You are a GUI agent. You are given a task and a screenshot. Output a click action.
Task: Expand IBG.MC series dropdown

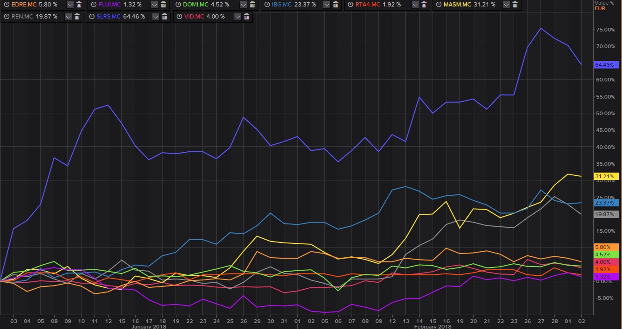(327, 5)
